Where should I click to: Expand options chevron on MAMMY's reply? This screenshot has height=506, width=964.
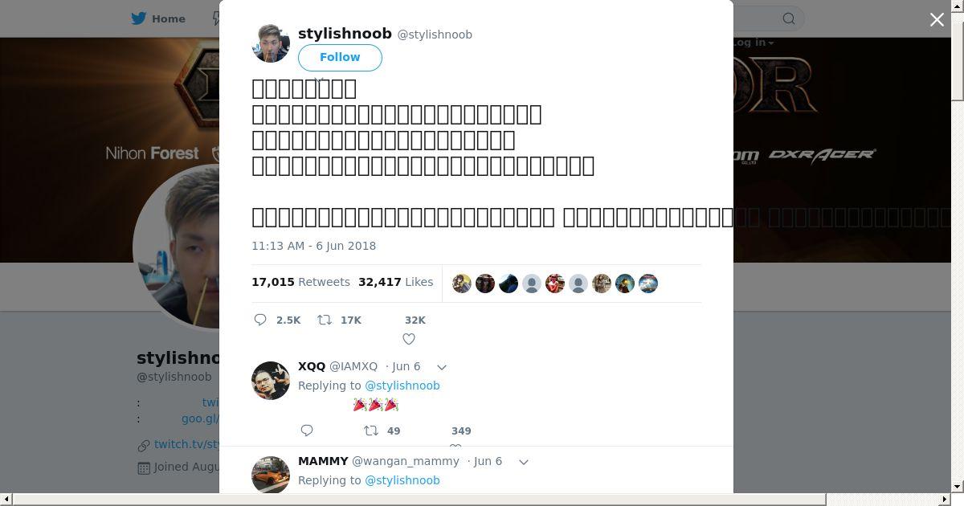(523, 462)
